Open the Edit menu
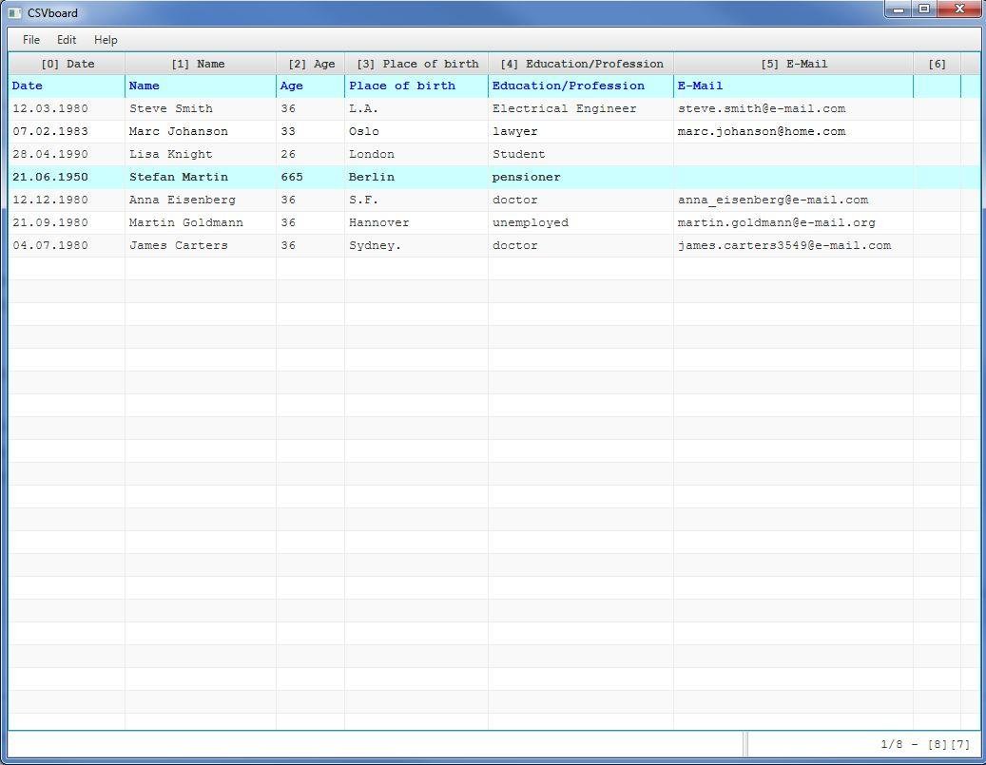The height and width of the screenshot is (765, 986). (x=66, y=40)
